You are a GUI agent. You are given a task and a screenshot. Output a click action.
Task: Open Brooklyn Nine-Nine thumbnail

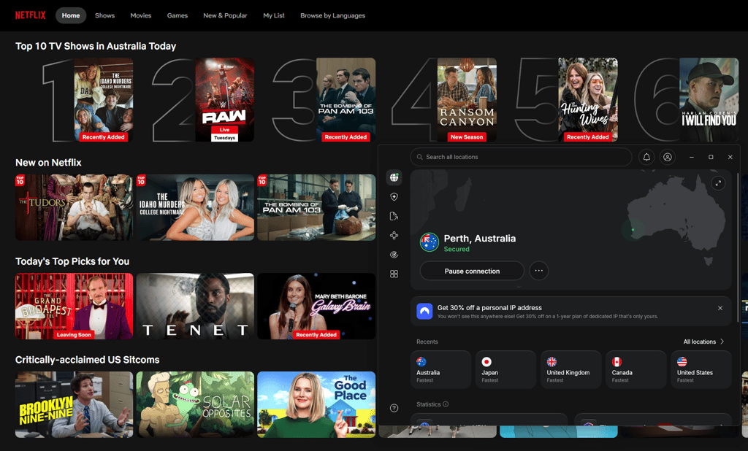pos(74,404)
